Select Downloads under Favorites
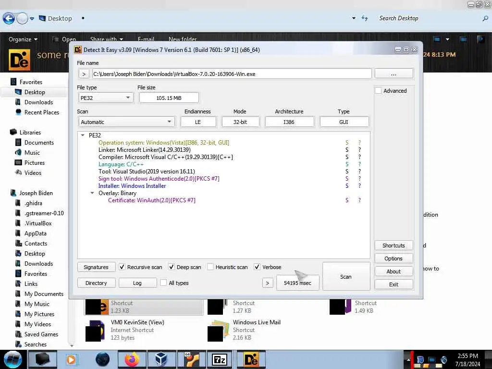This screenshot has height=369, width=492. [x=38, y=102]
